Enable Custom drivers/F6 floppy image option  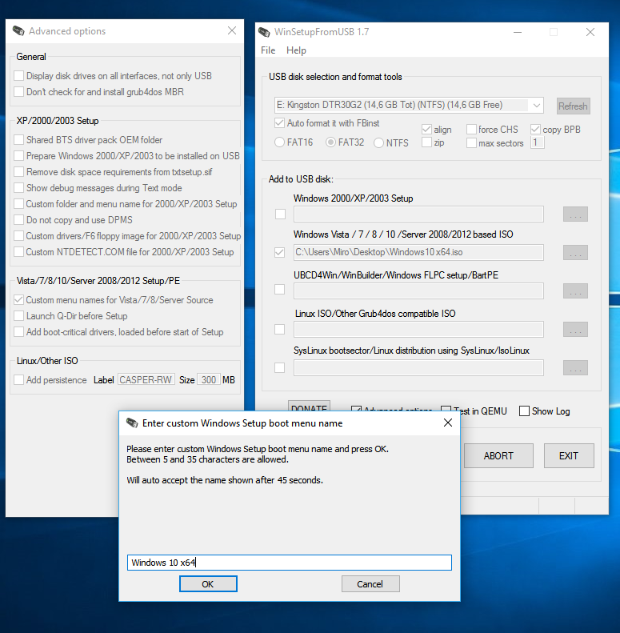point(18,236)
